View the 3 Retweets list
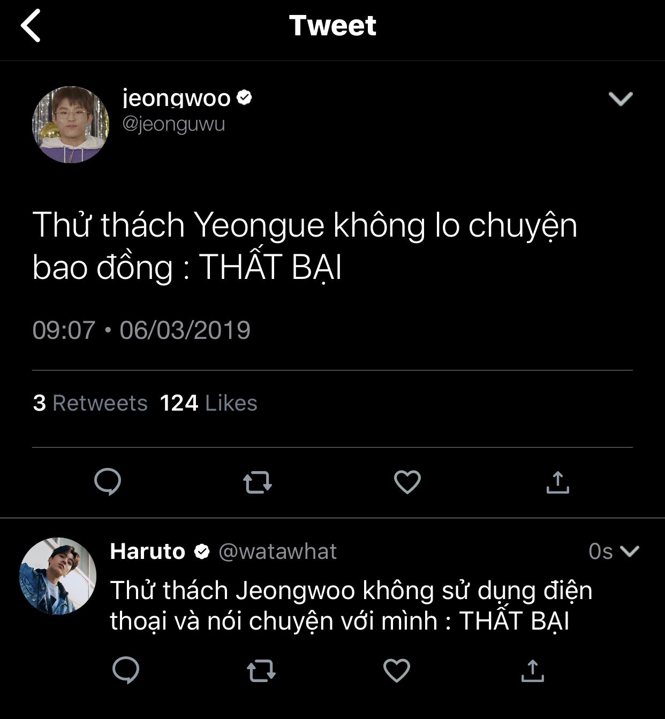The width and height of the screenshot is (665, 719). click(90, 403)
